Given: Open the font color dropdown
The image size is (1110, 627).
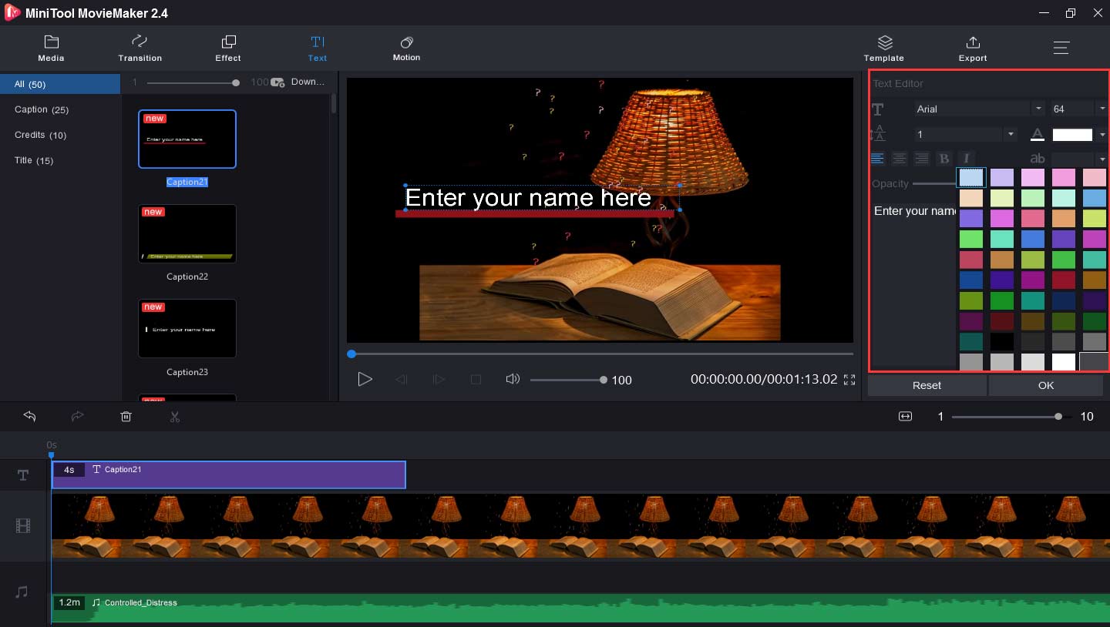Looking at the screenshot, I should [1102, 134].
